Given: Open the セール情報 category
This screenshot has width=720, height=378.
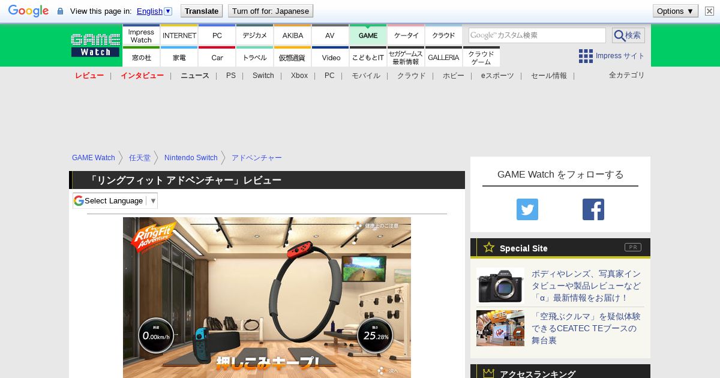Looking at the screenshot, I should coord(549,76).
